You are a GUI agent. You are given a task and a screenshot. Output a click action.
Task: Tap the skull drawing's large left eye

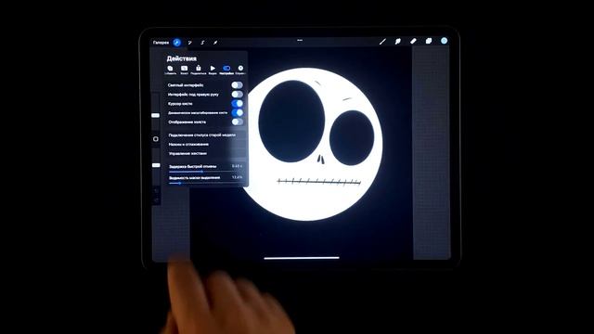[x=291, y=122]
